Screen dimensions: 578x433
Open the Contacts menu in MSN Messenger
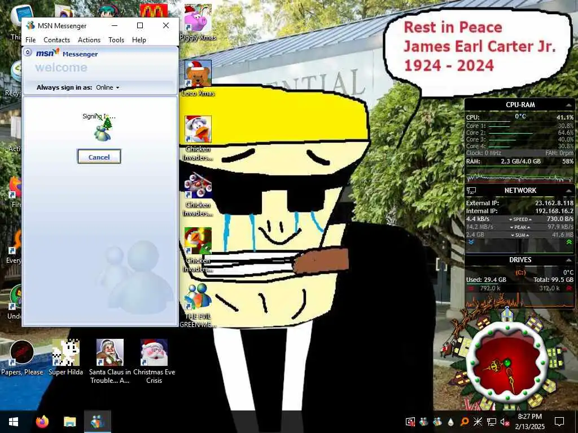tap(56, 40)
